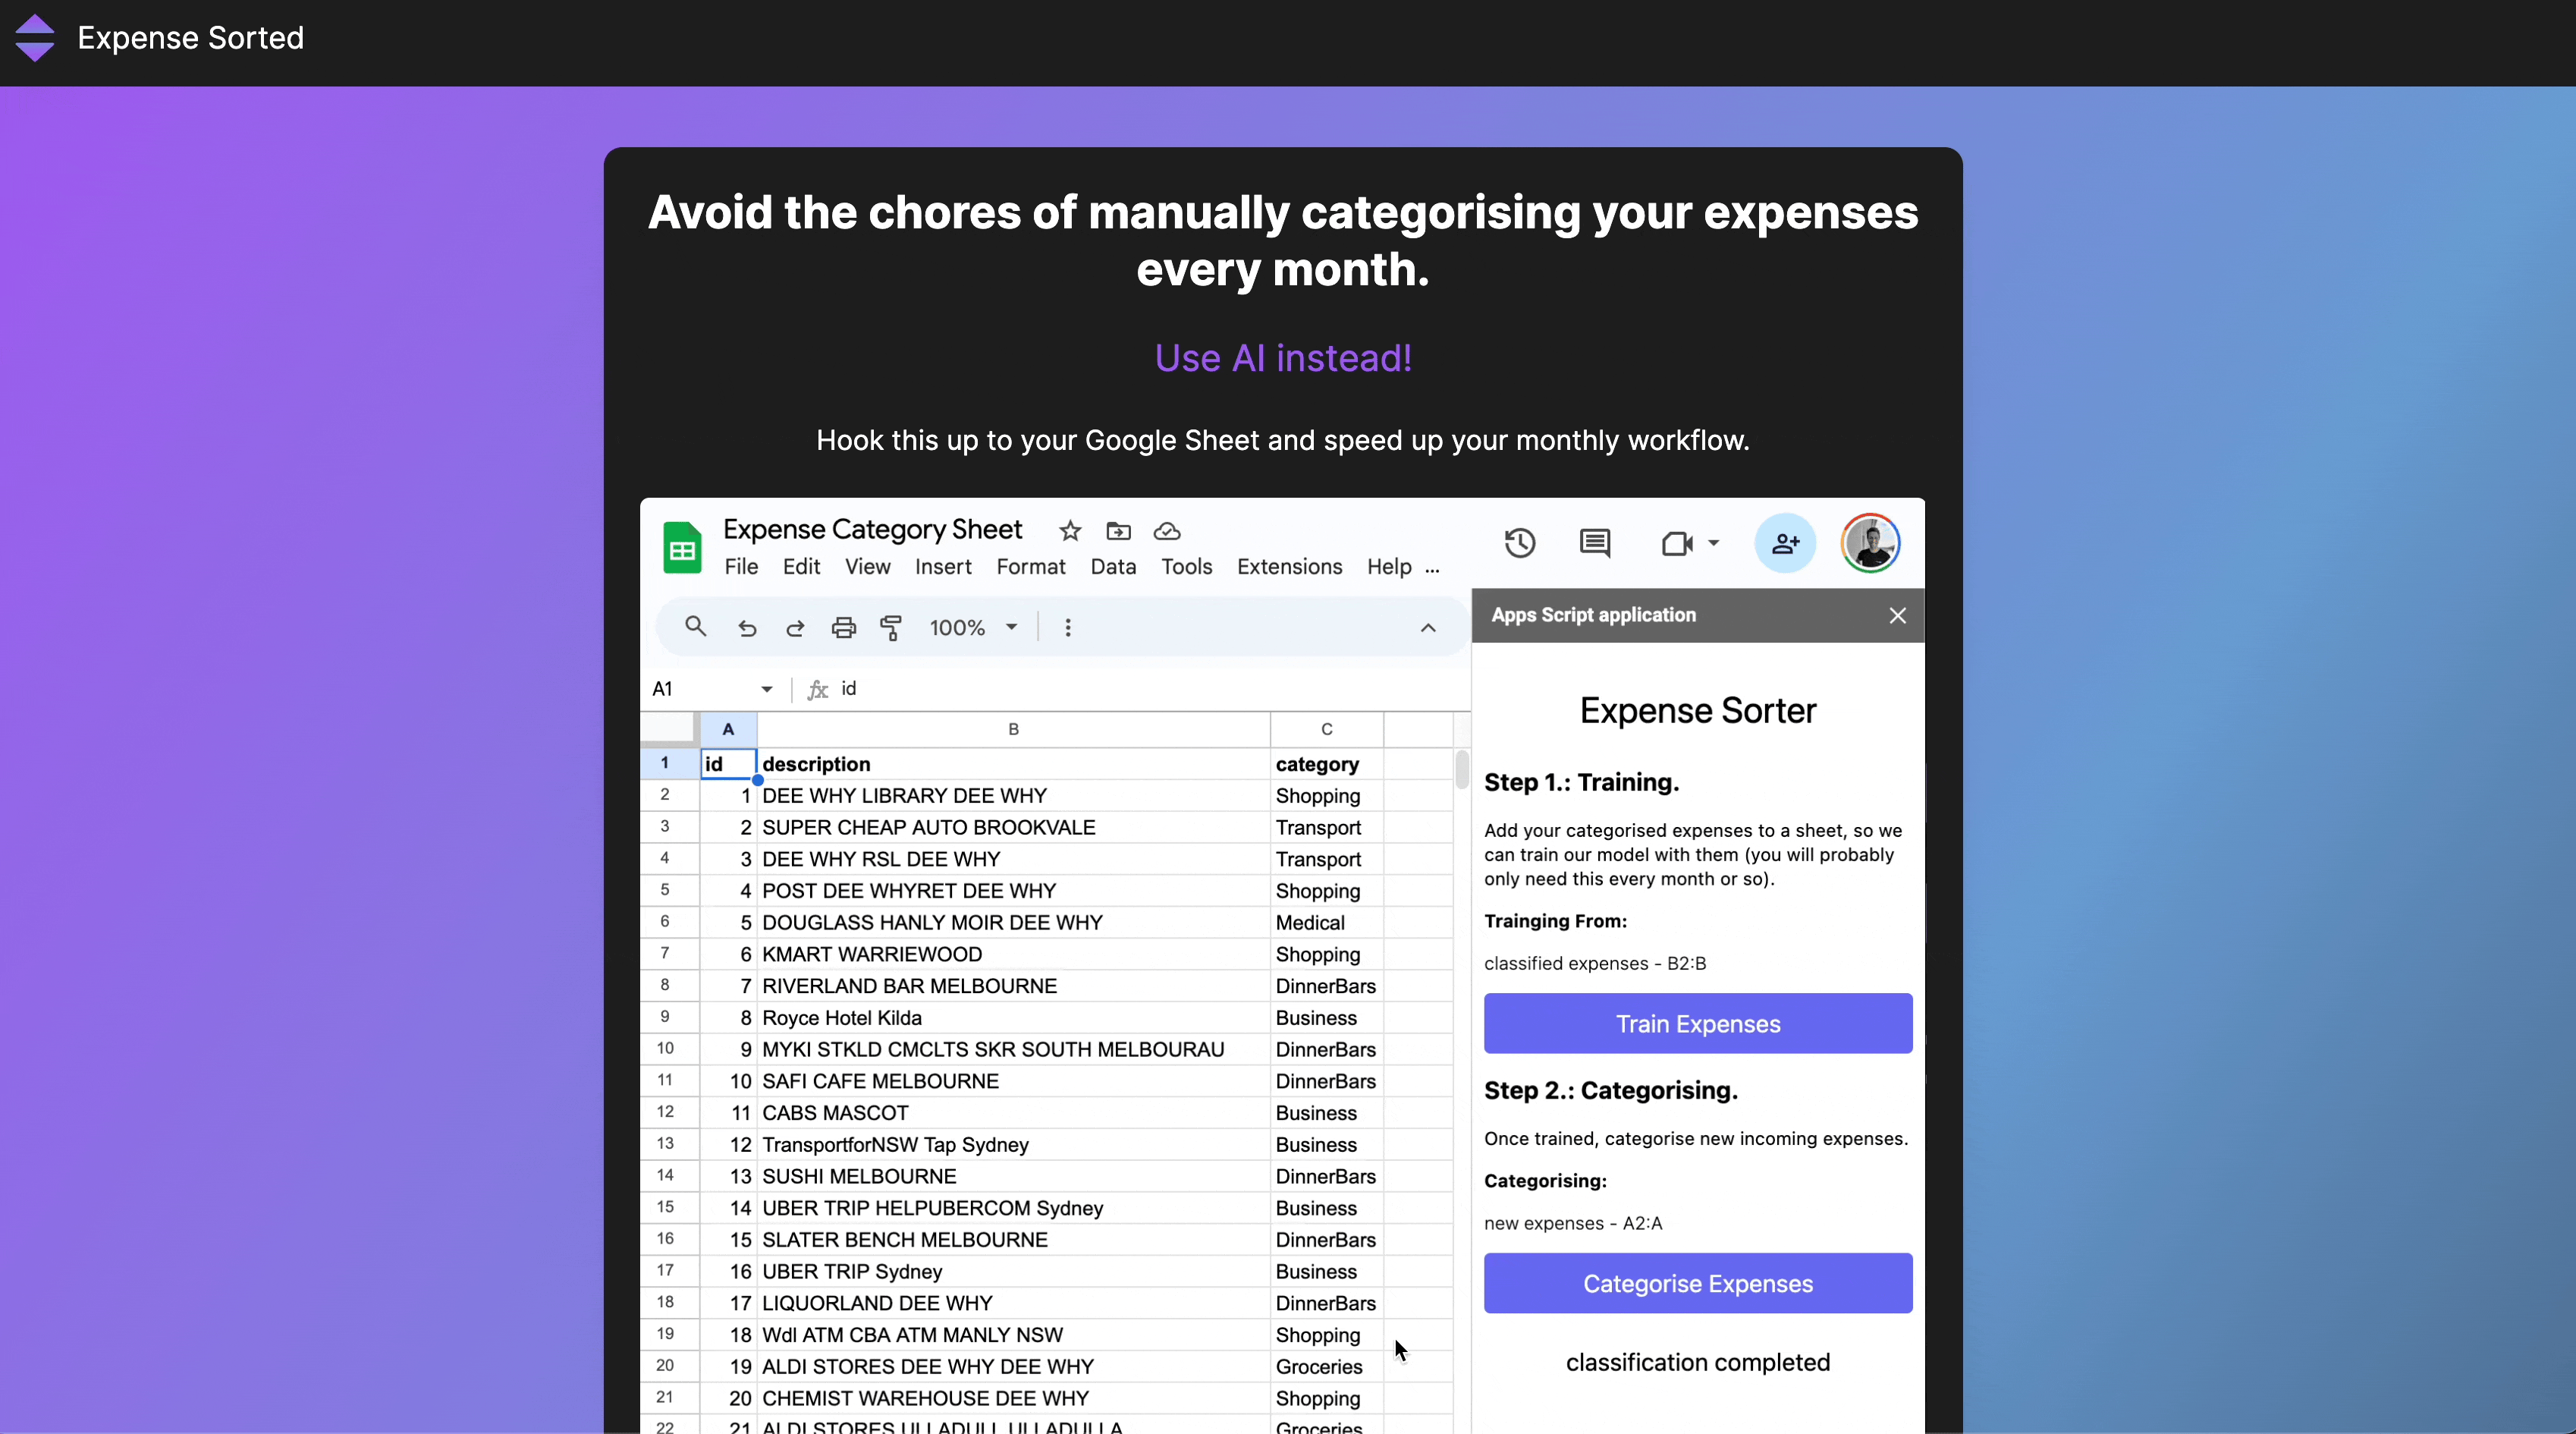Open the video meeting dropdown arrow
The image size is (2576, 1434).
coord(1713,543)
